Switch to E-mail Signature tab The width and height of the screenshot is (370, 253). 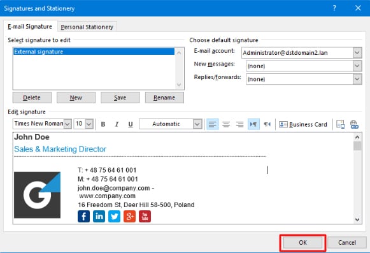click(x=30, y=27)
